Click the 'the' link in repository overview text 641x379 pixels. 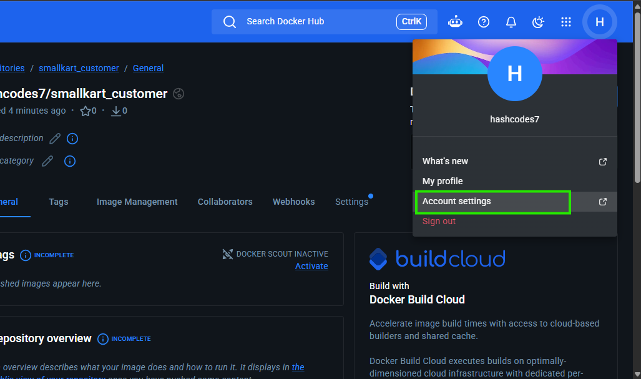[x=298, y=367]
